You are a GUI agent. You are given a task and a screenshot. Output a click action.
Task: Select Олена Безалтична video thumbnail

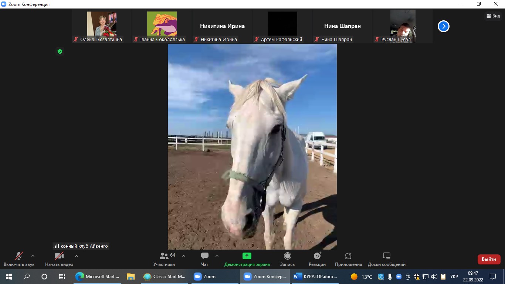click(x=102, y=26)
